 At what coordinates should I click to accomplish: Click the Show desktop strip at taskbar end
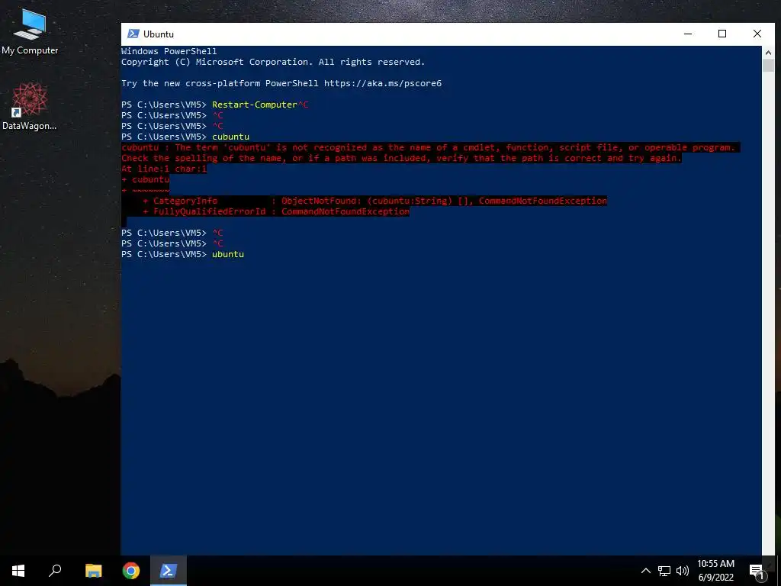click(x=779, y=571)
